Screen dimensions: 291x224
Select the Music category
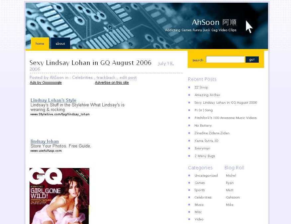[x=199, y=204]
